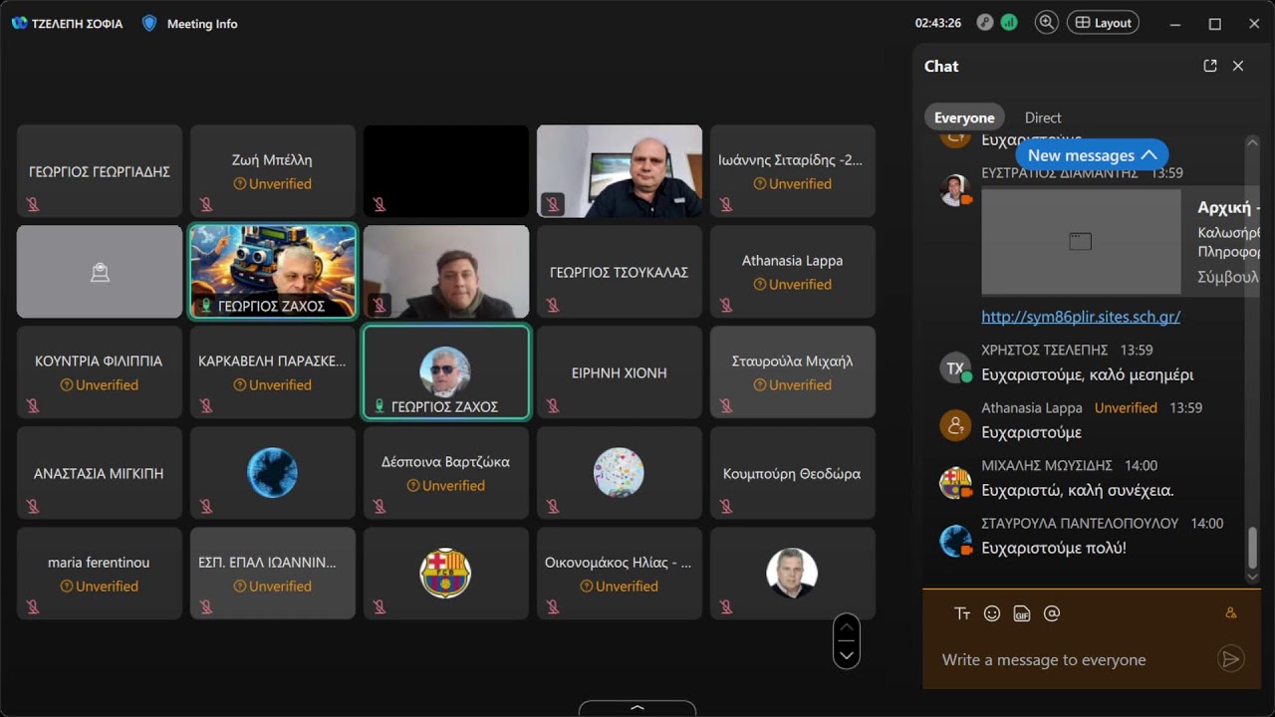Click the meeting timer 02:43:26
The height and width of the screenshot is (717, 1275).
938,23
